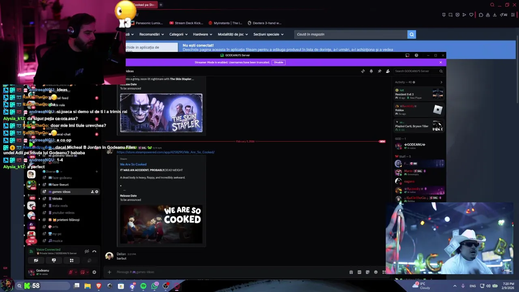This screenshot has height=292, width=519.
Task: Click We Are So Cooked embed title
Action: coord(133,164)
